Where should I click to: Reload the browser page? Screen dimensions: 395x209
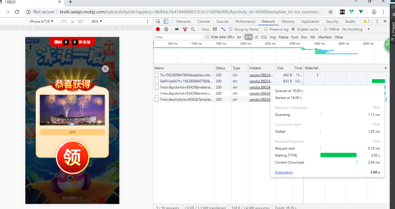(x=17, y=12)
